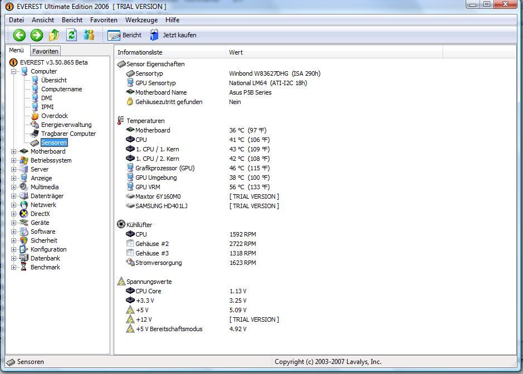Viewport: 523px width, 374px height.
Task: Select the CPU Core voltage row
Action: pyautogui.click(x=186, y=291)
